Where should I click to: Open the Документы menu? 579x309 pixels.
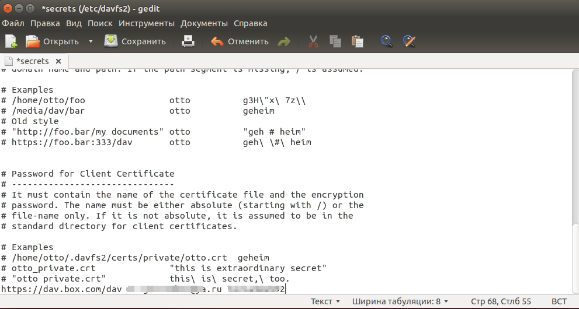click(x=204, y=23)
